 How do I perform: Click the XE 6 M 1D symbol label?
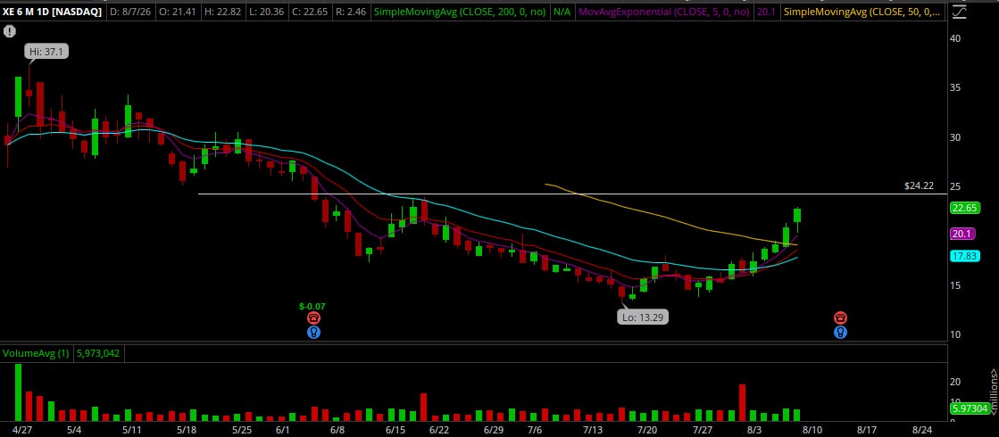point(53,12)
